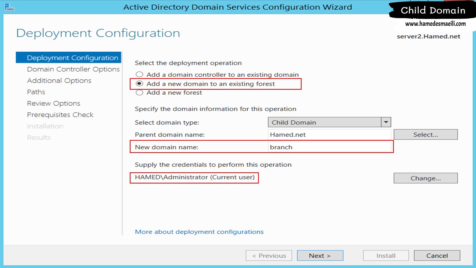Click the Change... credentials button

pyautogui.click(x=426, y=178)
